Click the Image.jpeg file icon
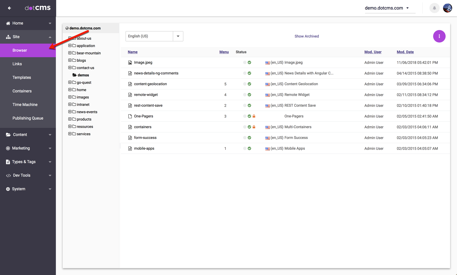 130,63
